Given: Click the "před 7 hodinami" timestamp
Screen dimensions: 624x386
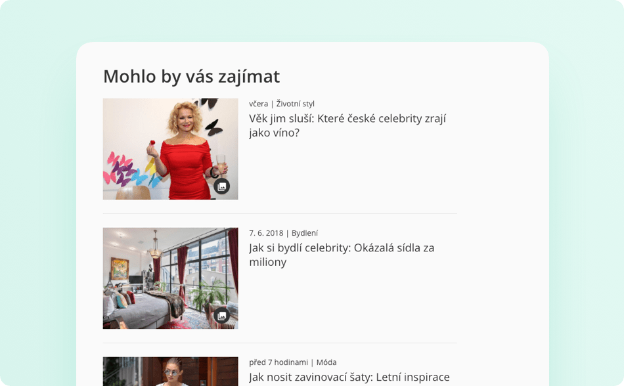Looking at the screenshot, I should [279, 362].
